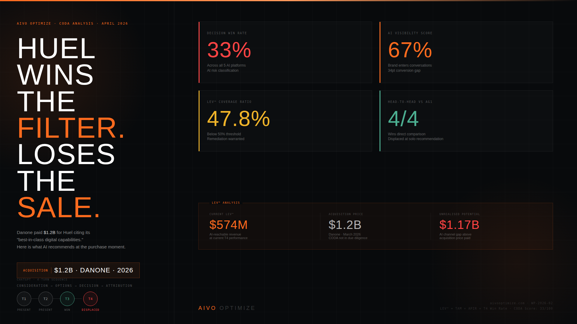Select the orange $574M value
This screenshot has height=324, width=577.
pos(228,225)
